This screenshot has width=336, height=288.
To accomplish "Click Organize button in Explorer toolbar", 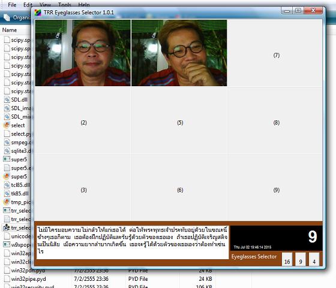I will point(17,17).
